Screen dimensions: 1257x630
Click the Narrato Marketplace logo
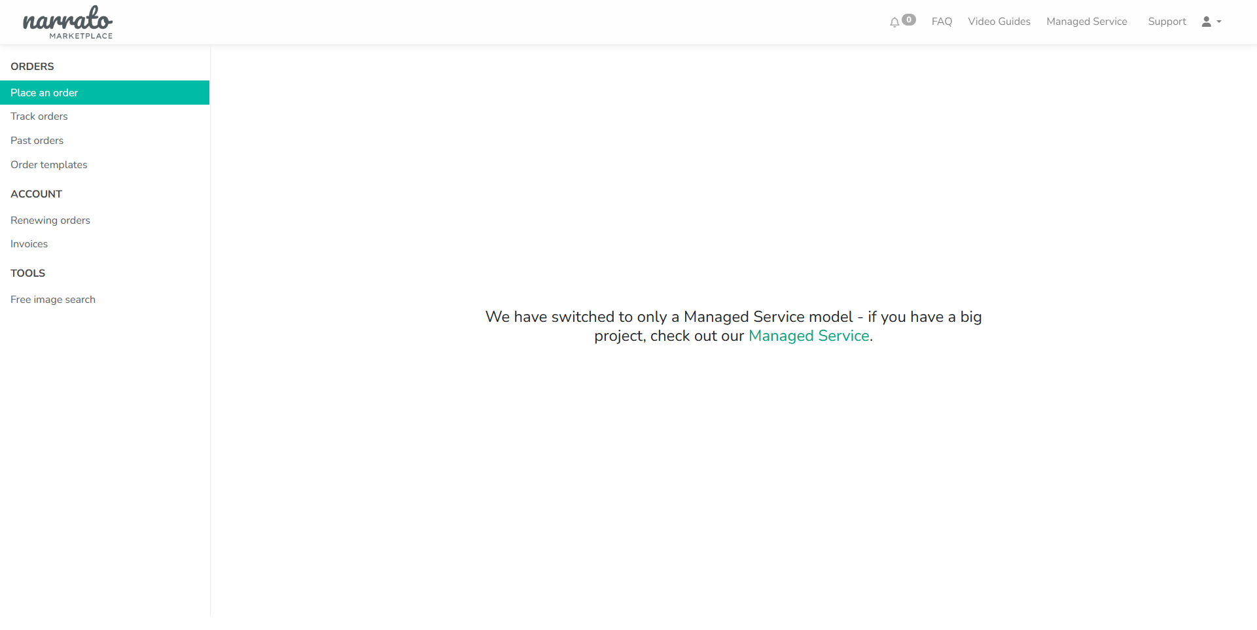click(x=67, y=22)
